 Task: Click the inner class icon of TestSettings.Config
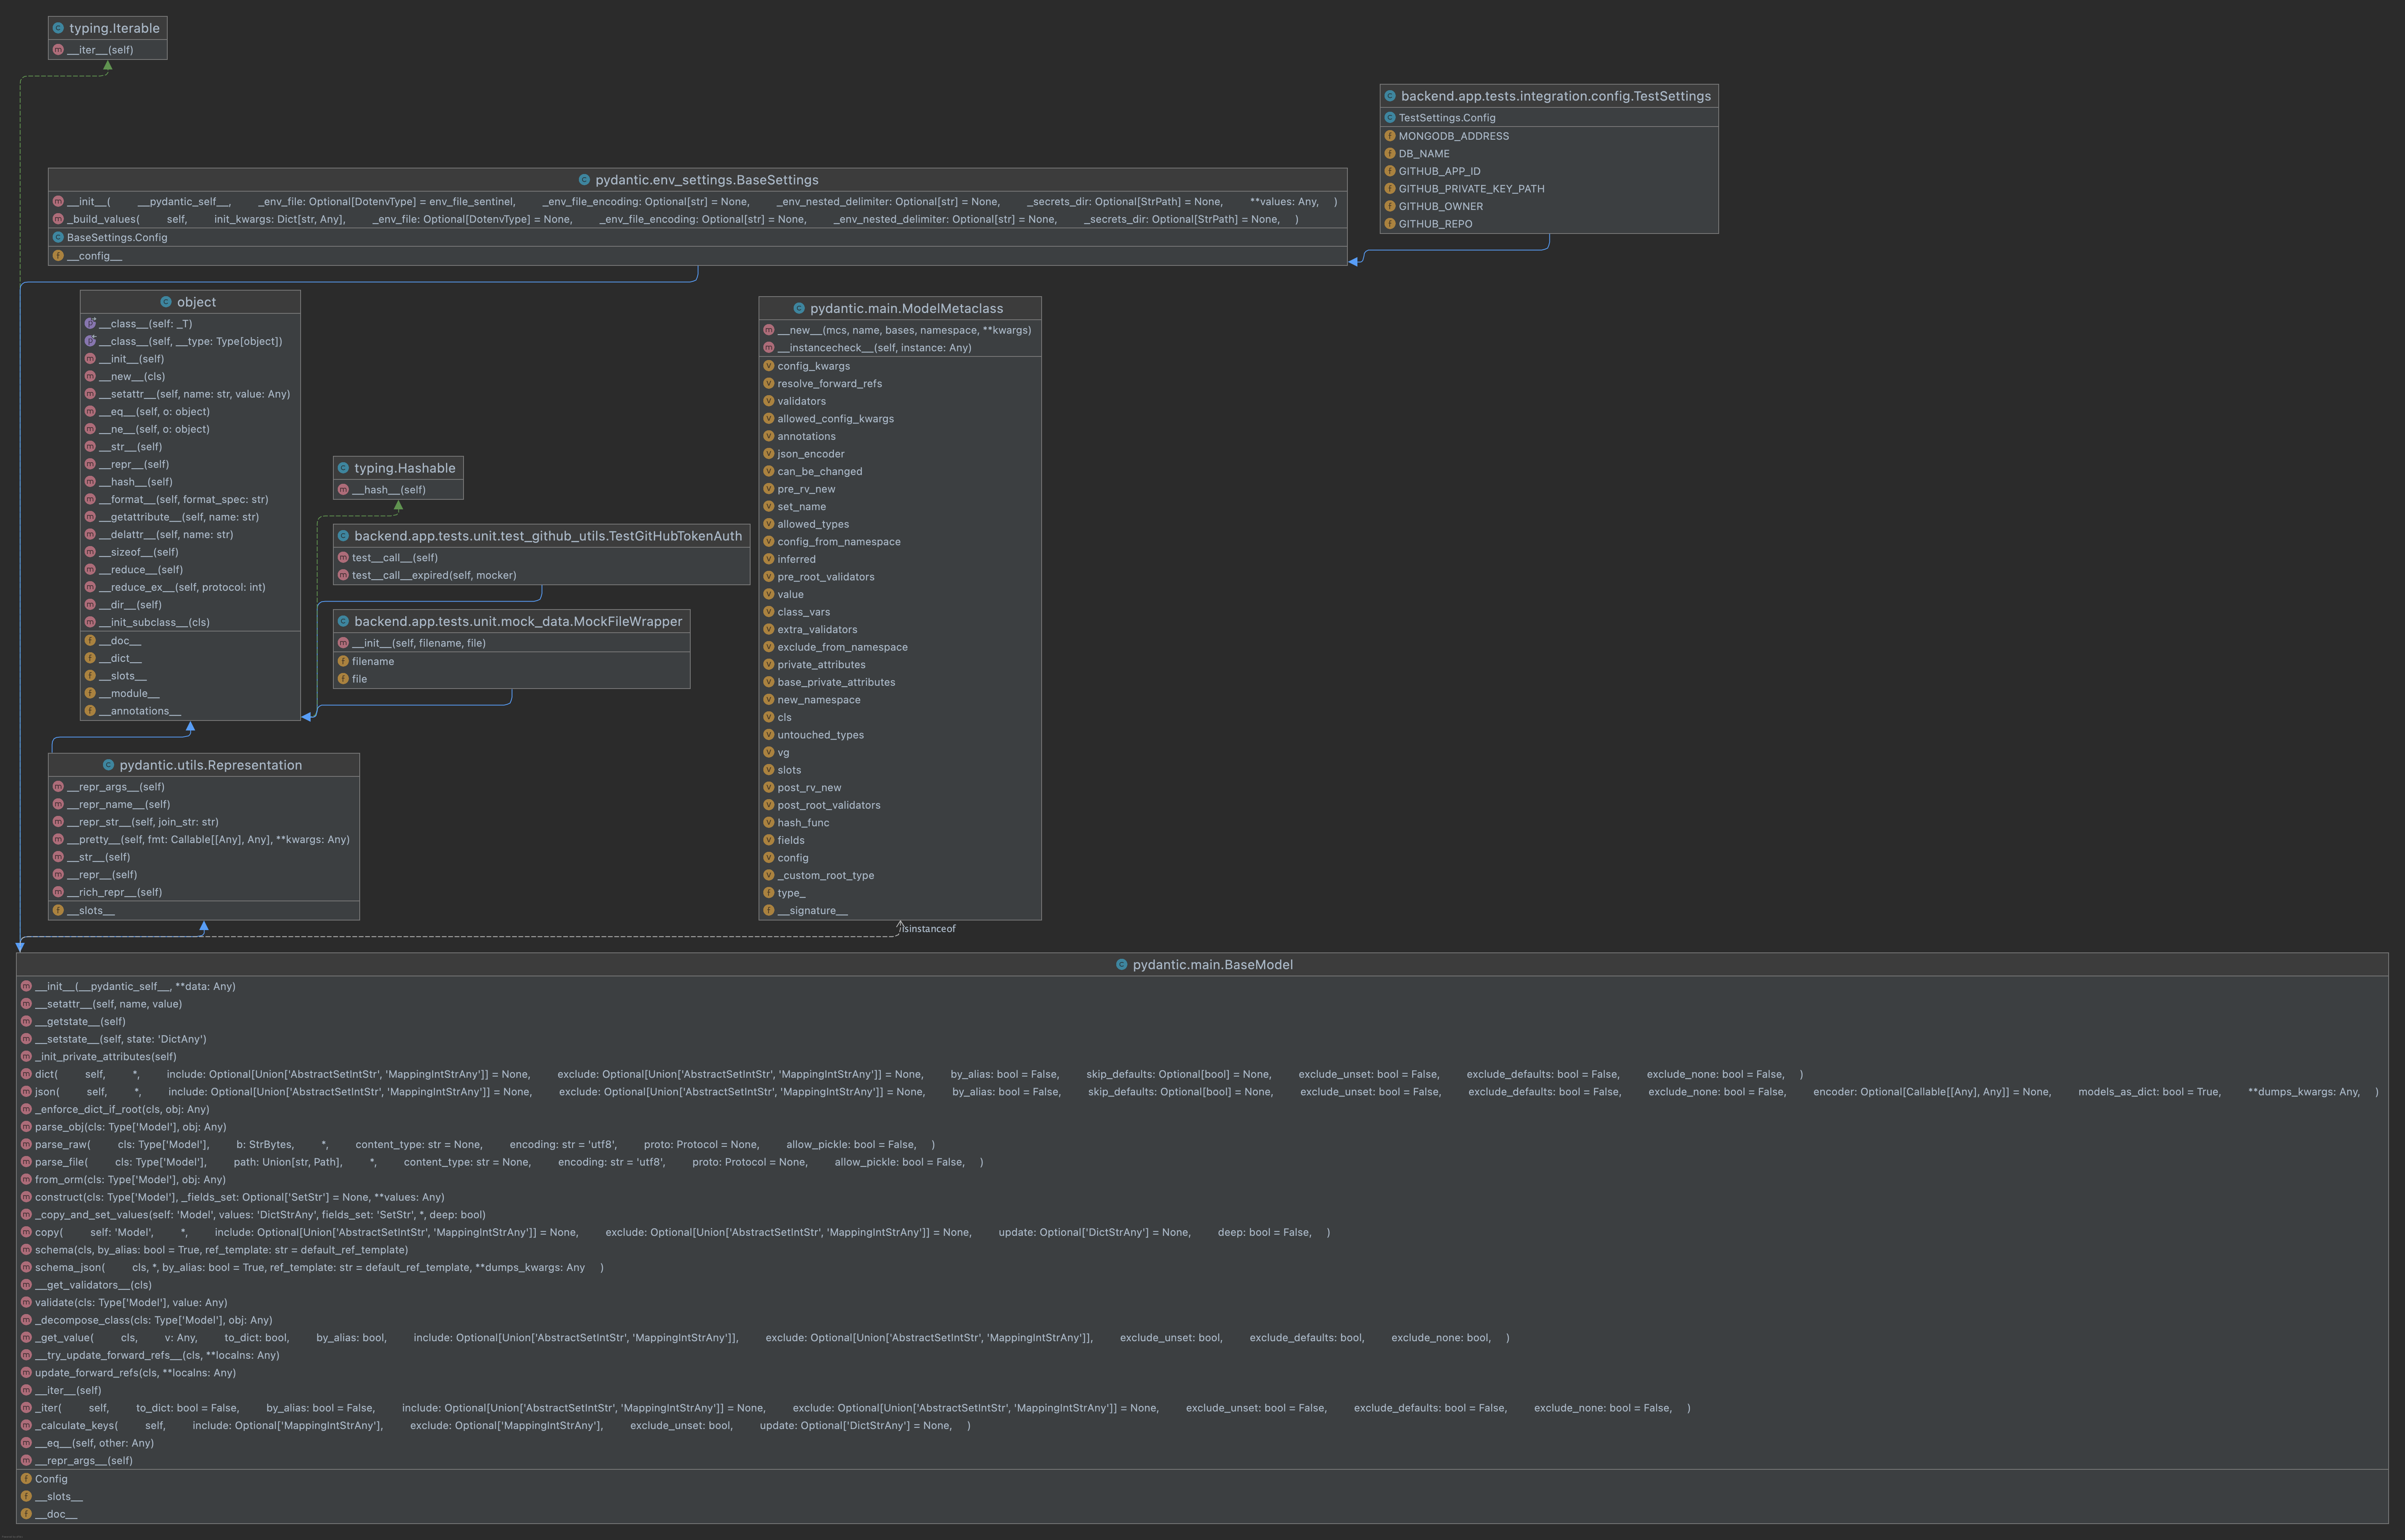click(x=1390, y=118)
